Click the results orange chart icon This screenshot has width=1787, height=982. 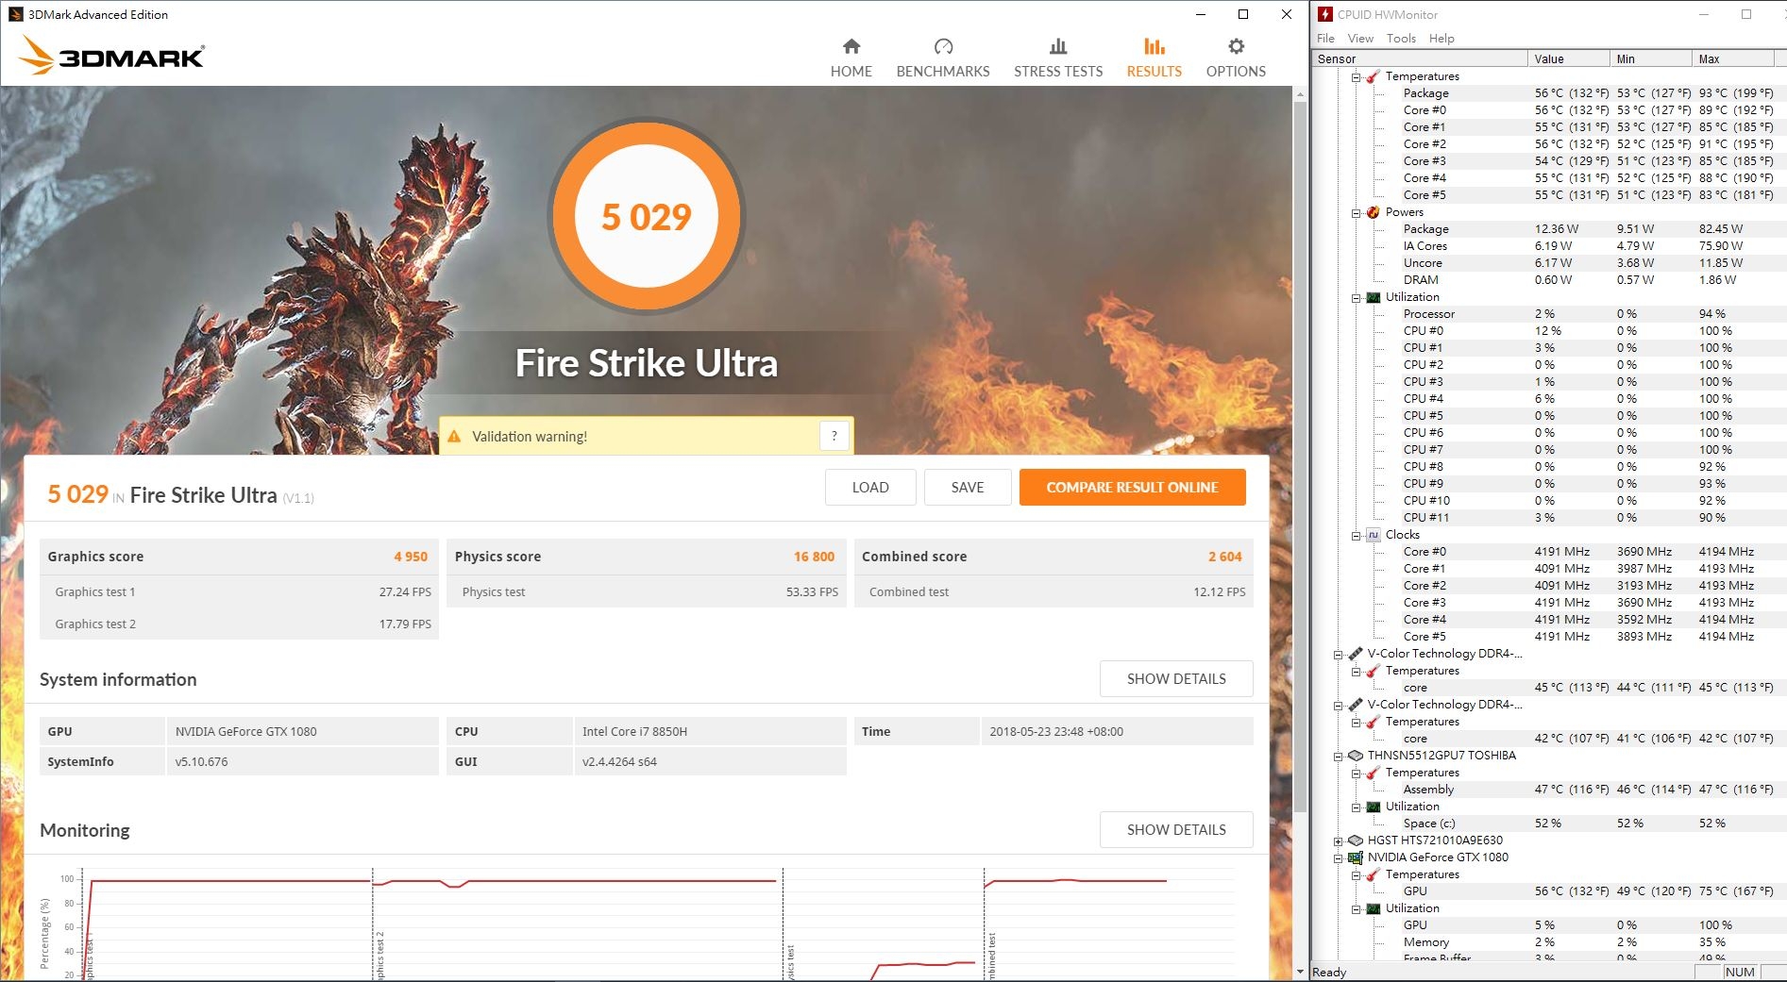pos(1154,46)
